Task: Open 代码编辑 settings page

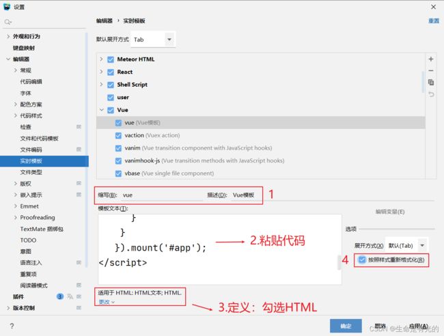Action: [x=31, y=82]
